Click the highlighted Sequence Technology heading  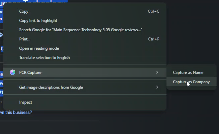[34, 1]
